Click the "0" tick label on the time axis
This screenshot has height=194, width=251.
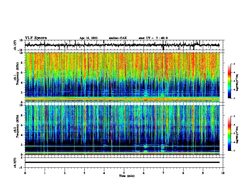[25, 173]
